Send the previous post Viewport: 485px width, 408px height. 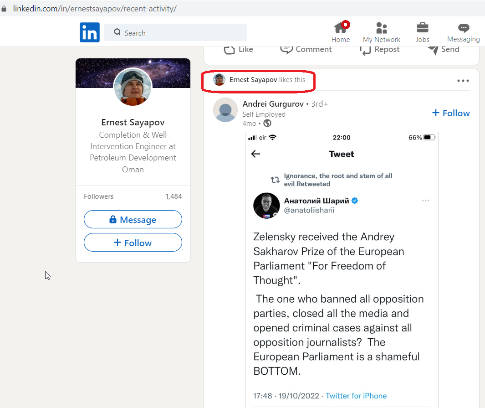pos(444,50)
